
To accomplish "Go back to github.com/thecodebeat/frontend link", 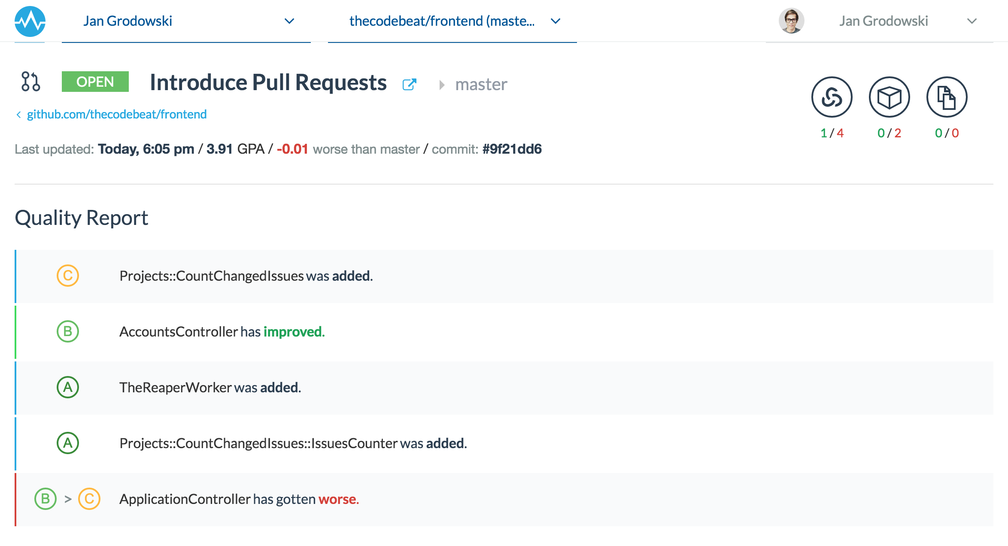I will (x=116, y=114).
